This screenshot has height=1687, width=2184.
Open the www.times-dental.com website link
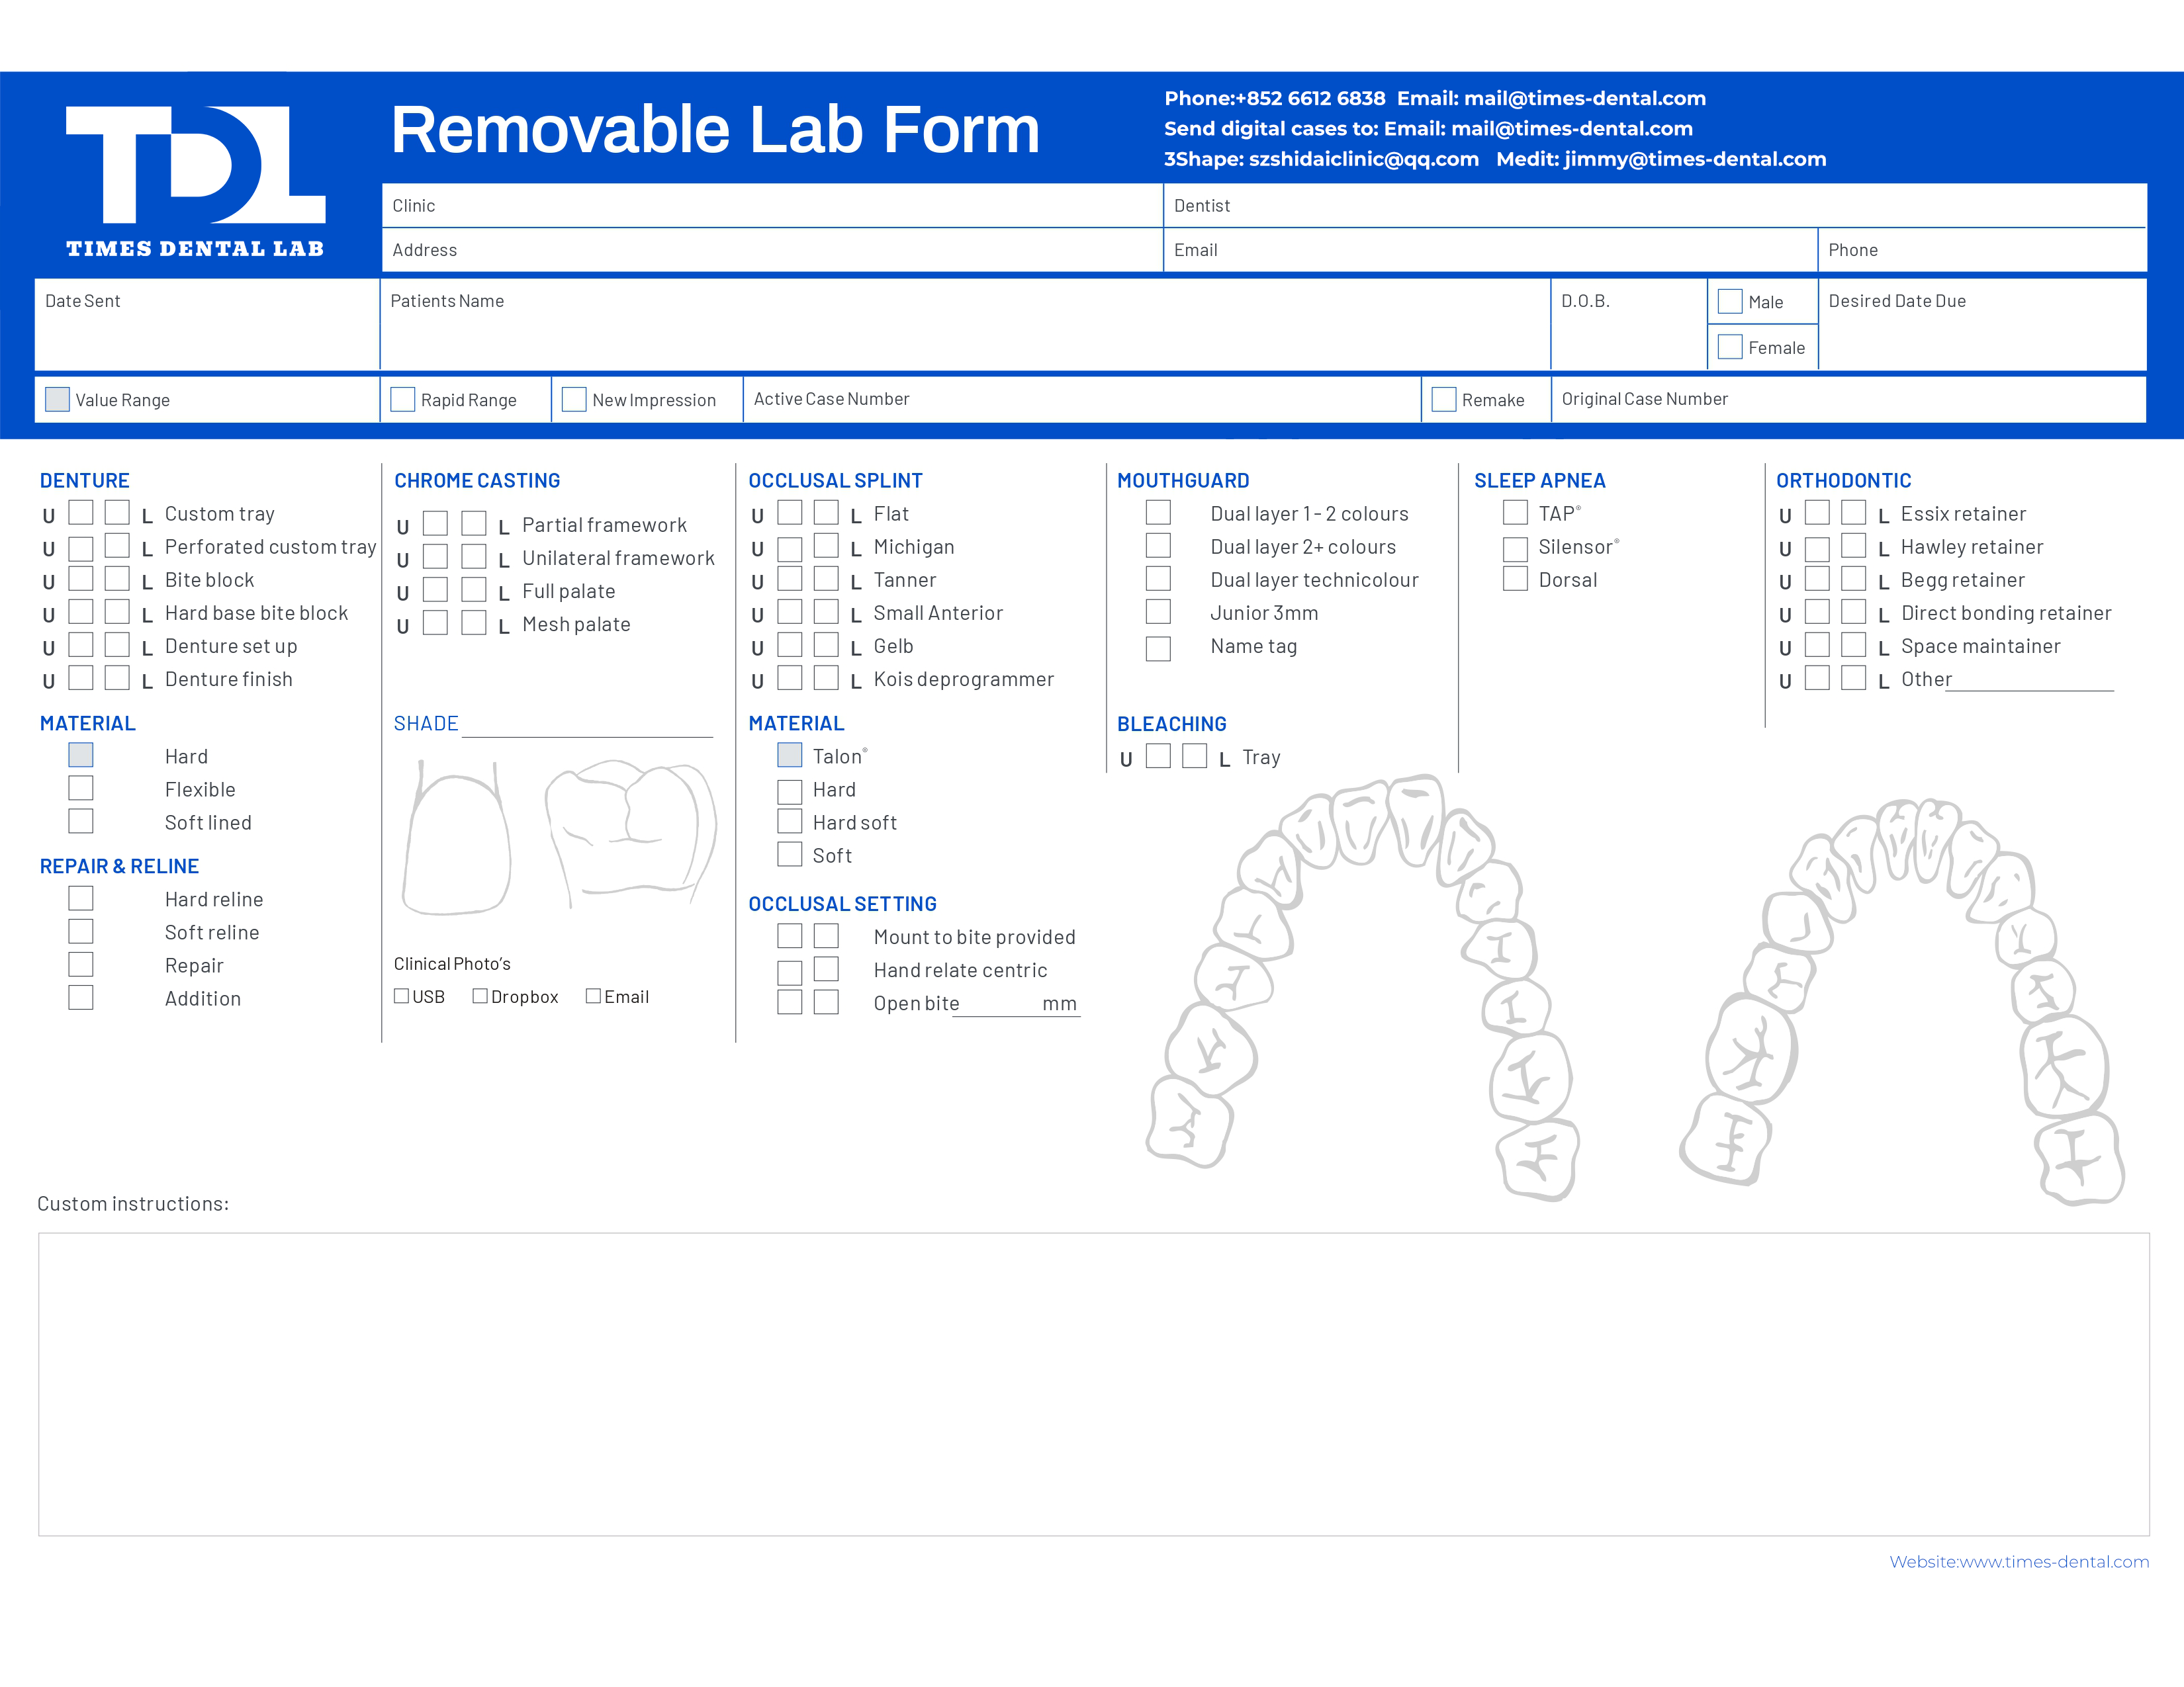2019,1561
